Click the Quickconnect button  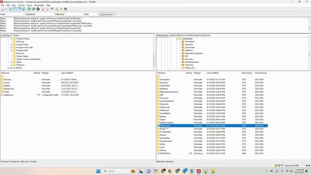pyautogui.click(x=107, y=14)
